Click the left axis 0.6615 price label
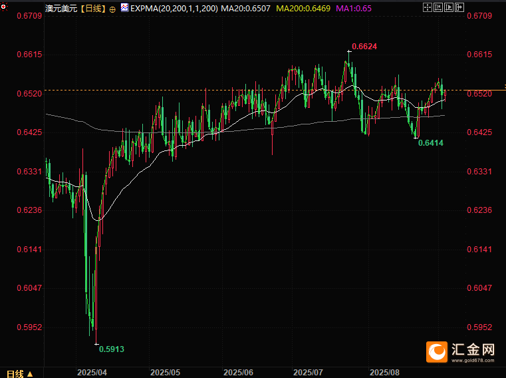Viewport: 506px width, 378px height. (x=29, y=55)
